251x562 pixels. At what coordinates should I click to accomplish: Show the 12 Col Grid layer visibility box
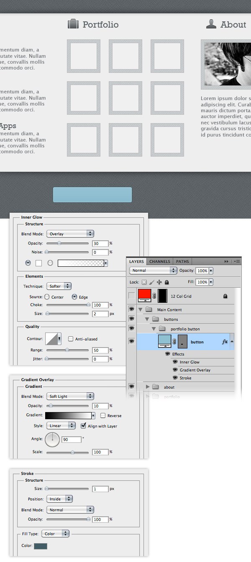coord(132,296)
